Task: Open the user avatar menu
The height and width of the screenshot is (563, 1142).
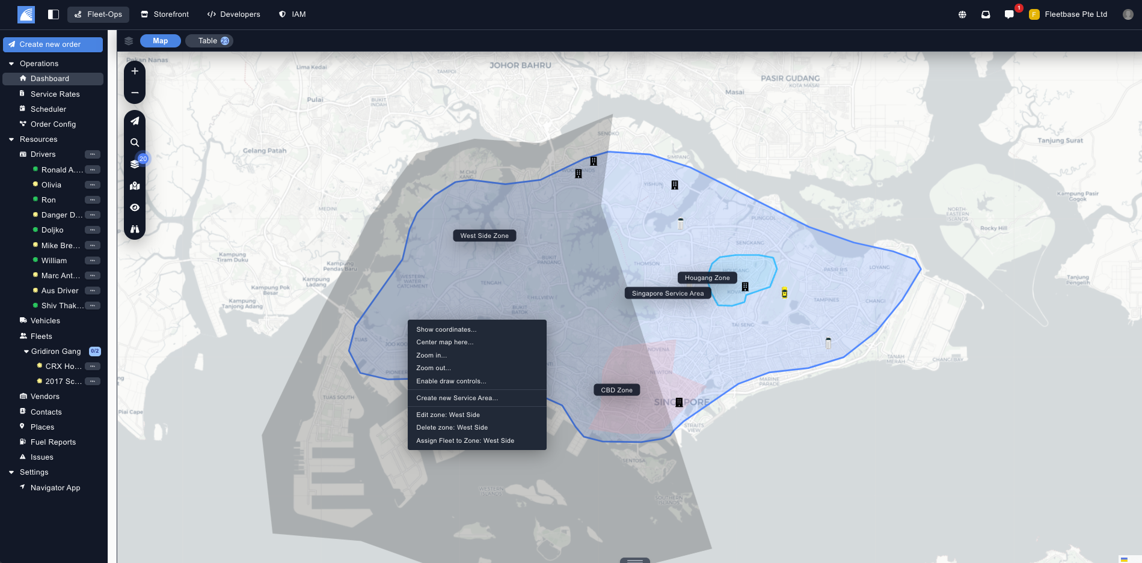Action: (x=1128, y=14)
